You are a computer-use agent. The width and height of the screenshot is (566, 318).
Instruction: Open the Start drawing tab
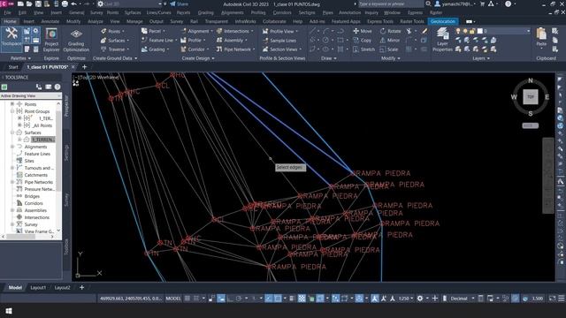13,67
